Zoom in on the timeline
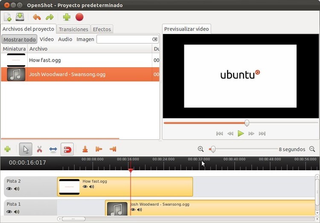 201,149
